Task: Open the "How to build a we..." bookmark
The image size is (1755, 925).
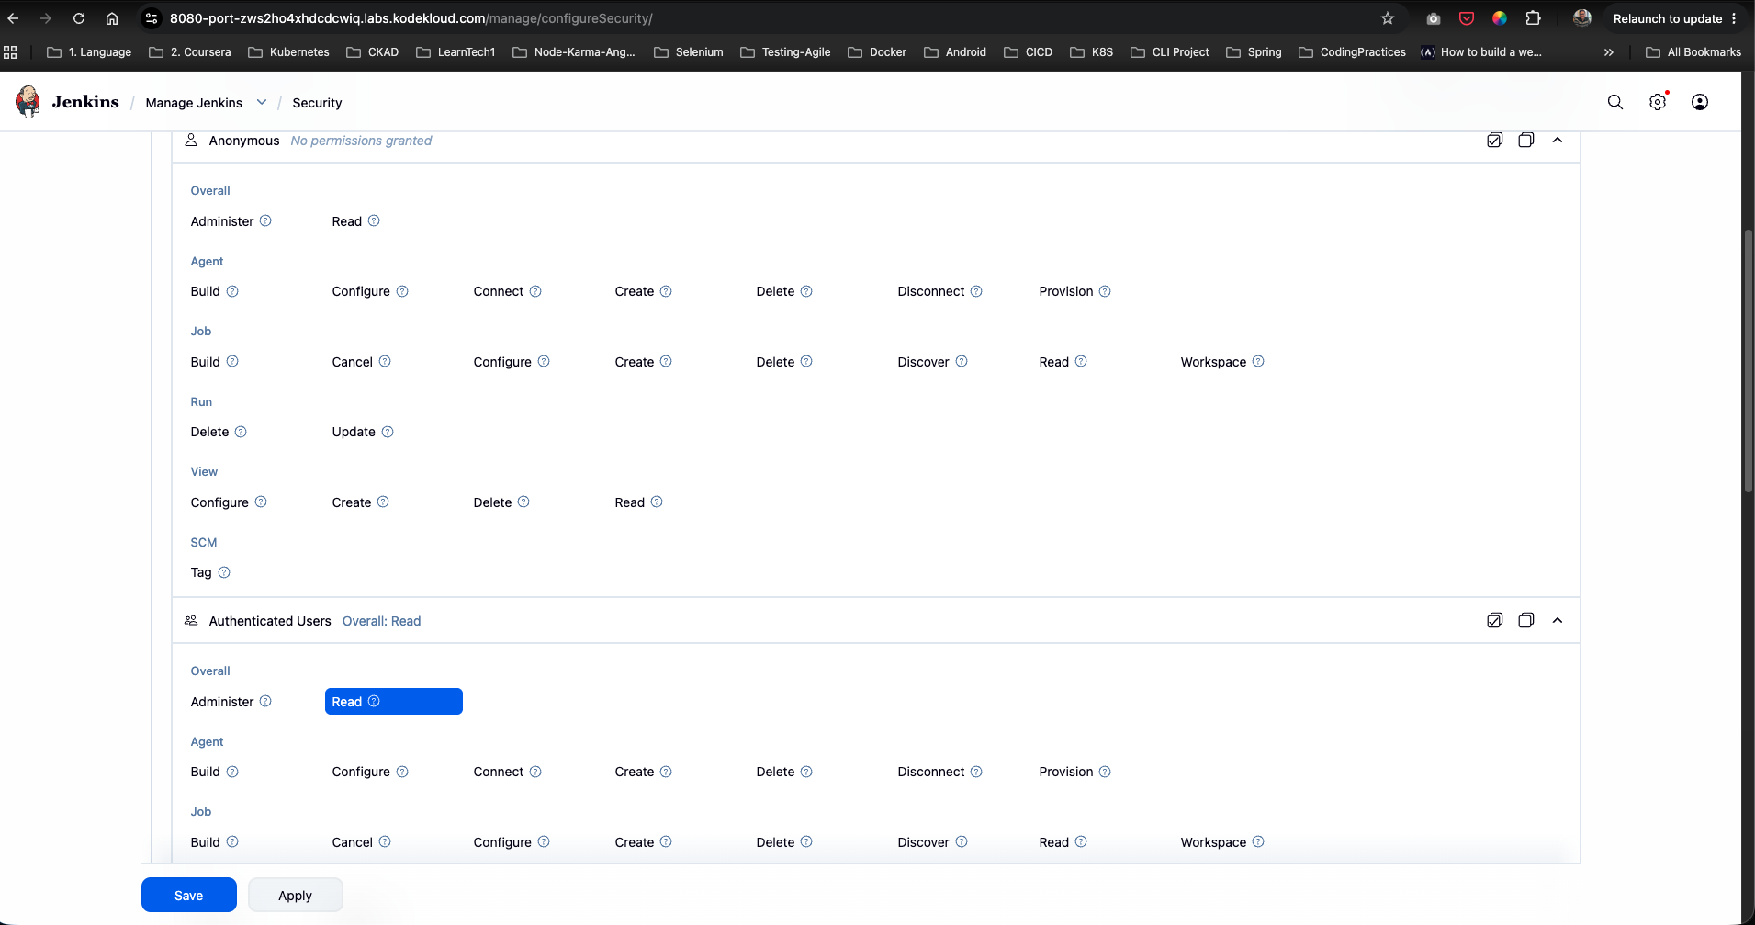Action: [1481, 52]
